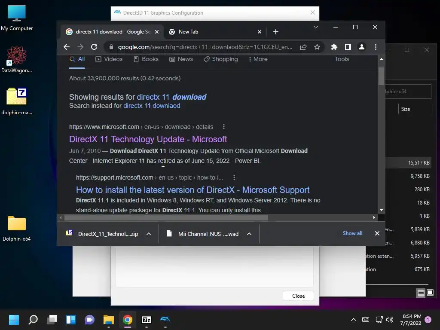Click the right arrow of horizontal scrollbar

click(x=374, y=217)
